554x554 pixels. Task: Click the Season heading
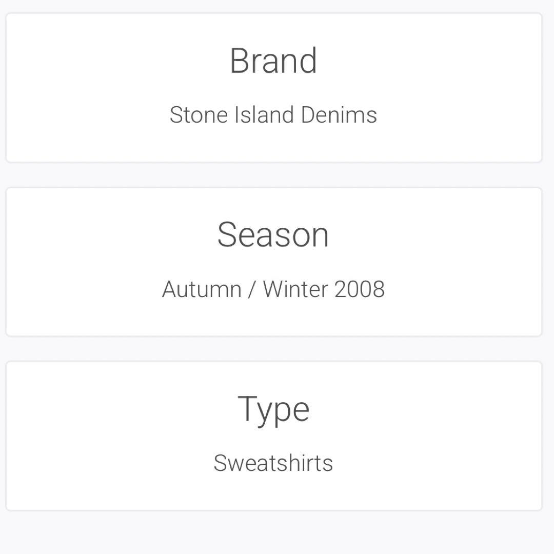(x=273, y=235)
